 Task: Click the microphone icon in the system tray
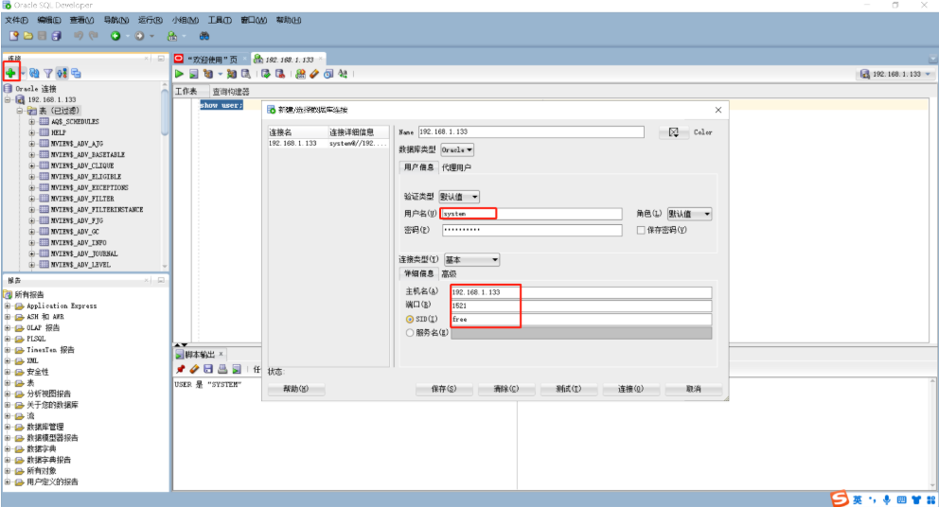pyautogui.click(x=886, y=499)
